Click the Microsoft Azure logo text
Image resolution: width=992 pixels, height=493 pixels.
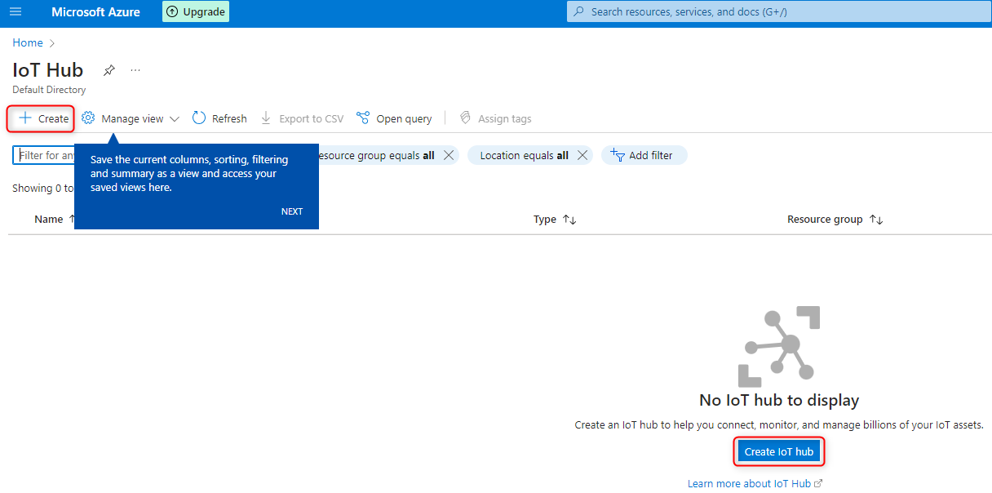(x=95, y=12)
